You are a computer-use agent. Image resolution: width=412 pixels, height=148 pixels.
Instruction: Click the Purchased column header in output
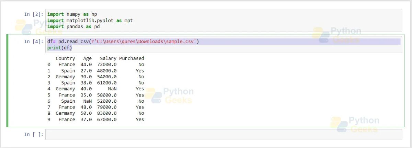pyautogui.click(x=131, y=58)
